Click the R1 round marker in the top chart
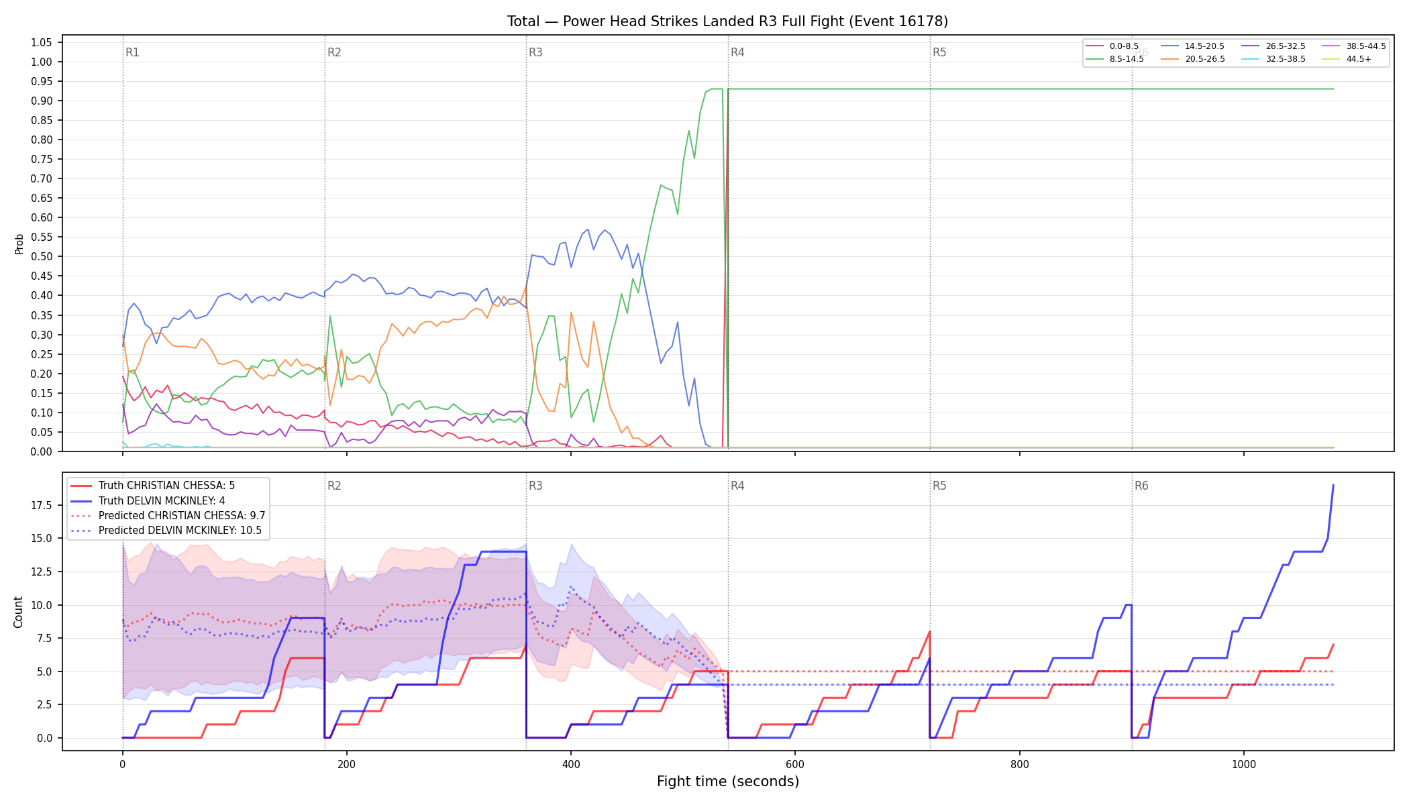This screenshot has height=805, width=1409. click(x=132, y=52)
